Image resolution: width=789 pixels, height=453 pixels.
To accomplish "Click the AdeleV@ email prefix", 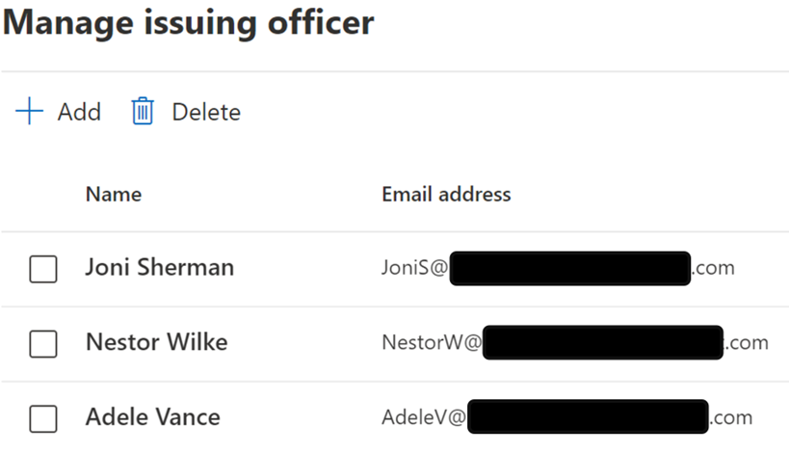I will coord(424,417).
